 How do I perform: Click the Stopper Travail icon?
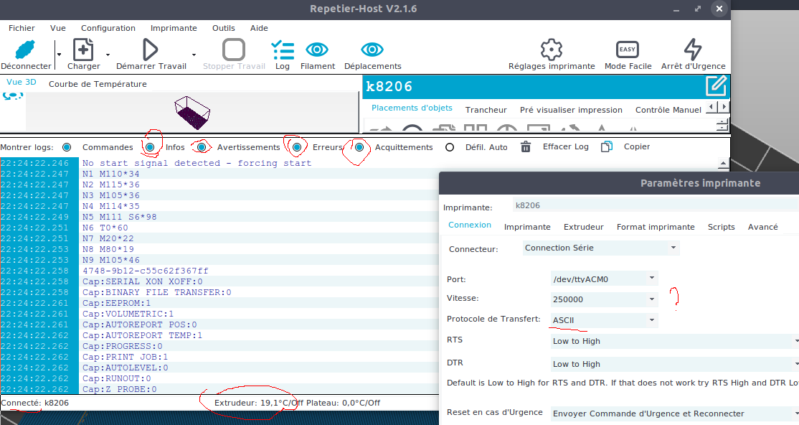[234, 50]
